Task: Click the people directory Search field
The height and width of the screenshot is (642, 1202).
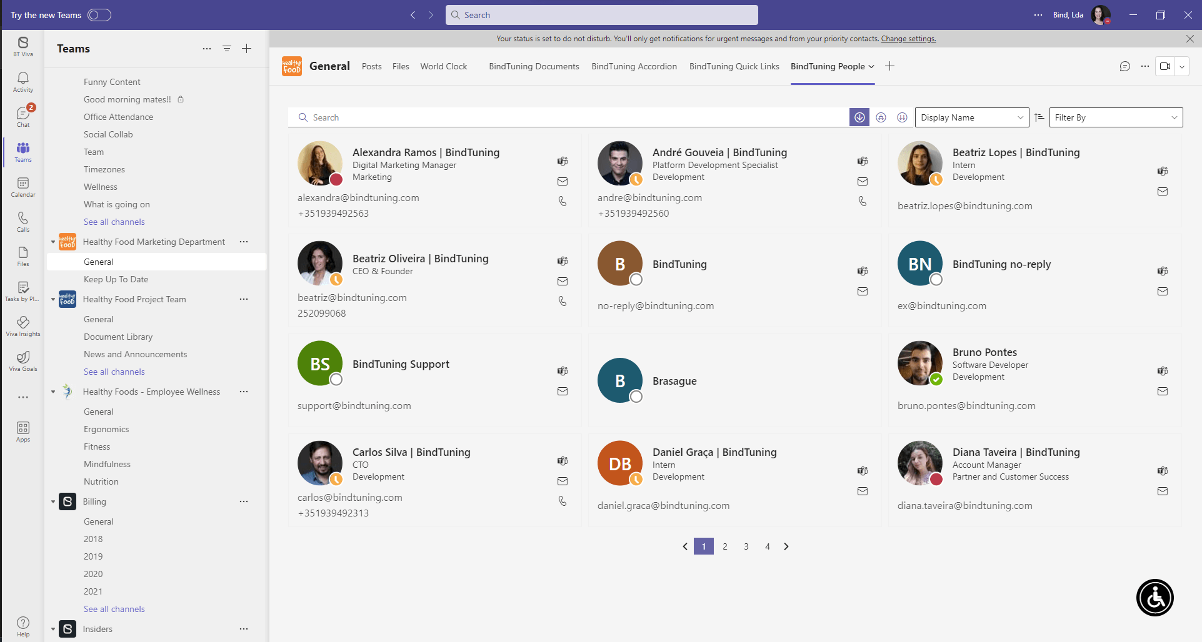Action: [x=569, y=117]
